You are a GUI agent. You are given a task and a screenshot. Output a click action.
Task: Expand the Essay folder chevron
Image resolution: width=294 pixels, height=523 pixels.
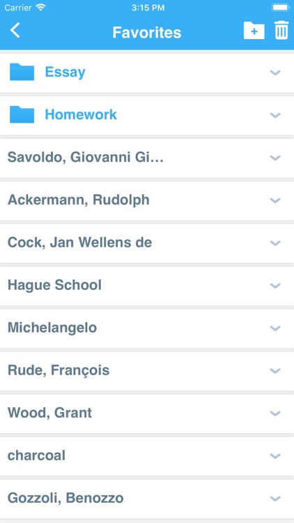(x=275, y=73)
